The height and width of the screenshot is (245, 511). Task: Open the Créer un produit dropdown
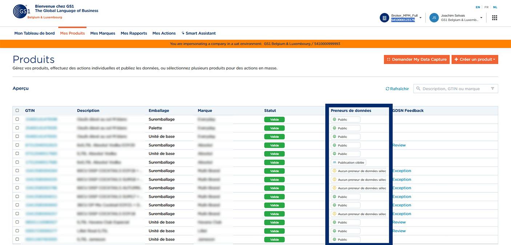pos(475,60)
